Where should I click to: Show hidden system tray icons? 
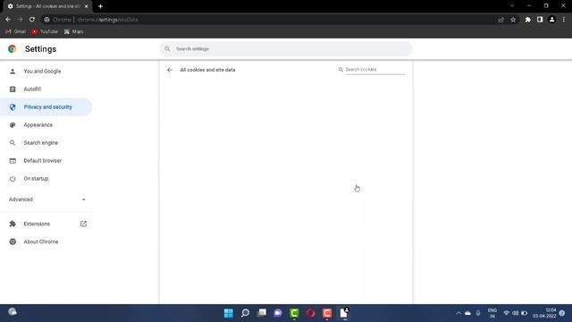pyautogui.click(x=458, y=313)
